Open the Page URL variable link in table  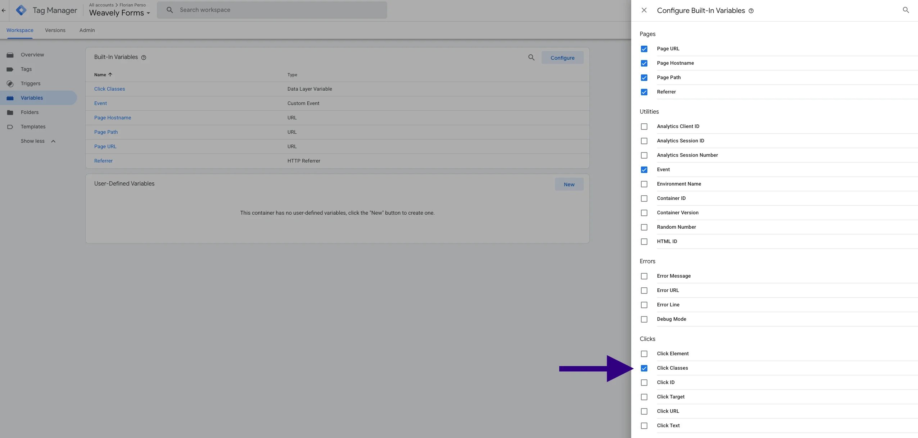click(105, 146)
